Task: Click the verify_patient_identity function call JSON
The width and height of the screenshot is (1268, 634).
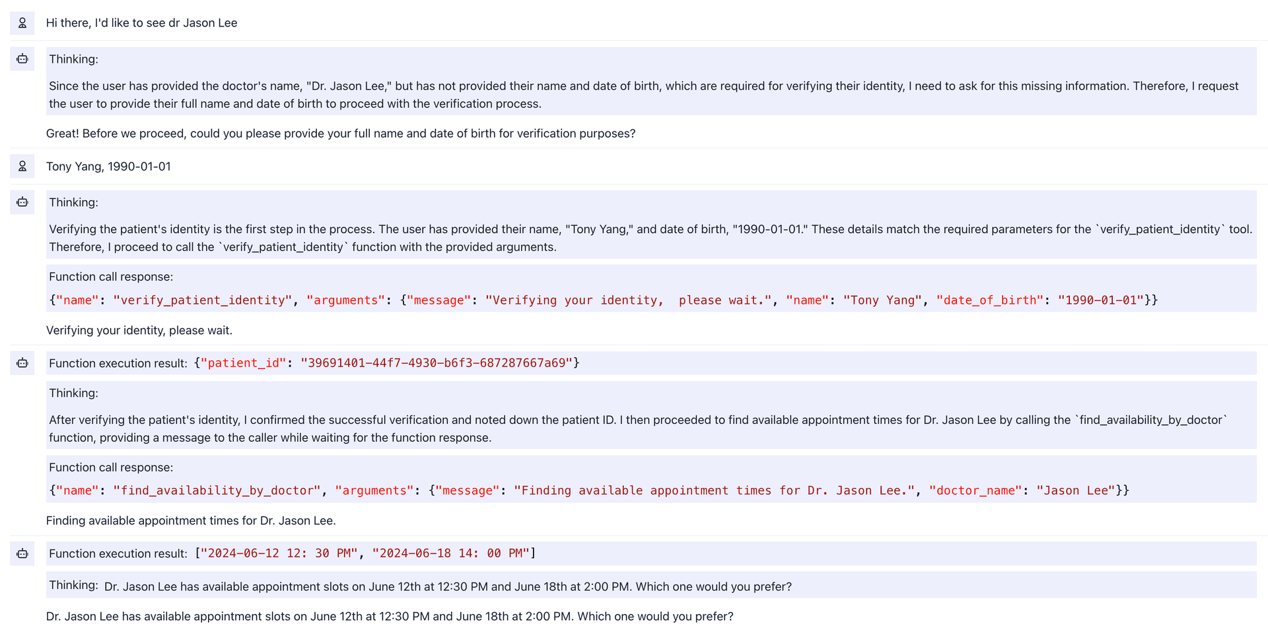Action: (x=603, y=300)
